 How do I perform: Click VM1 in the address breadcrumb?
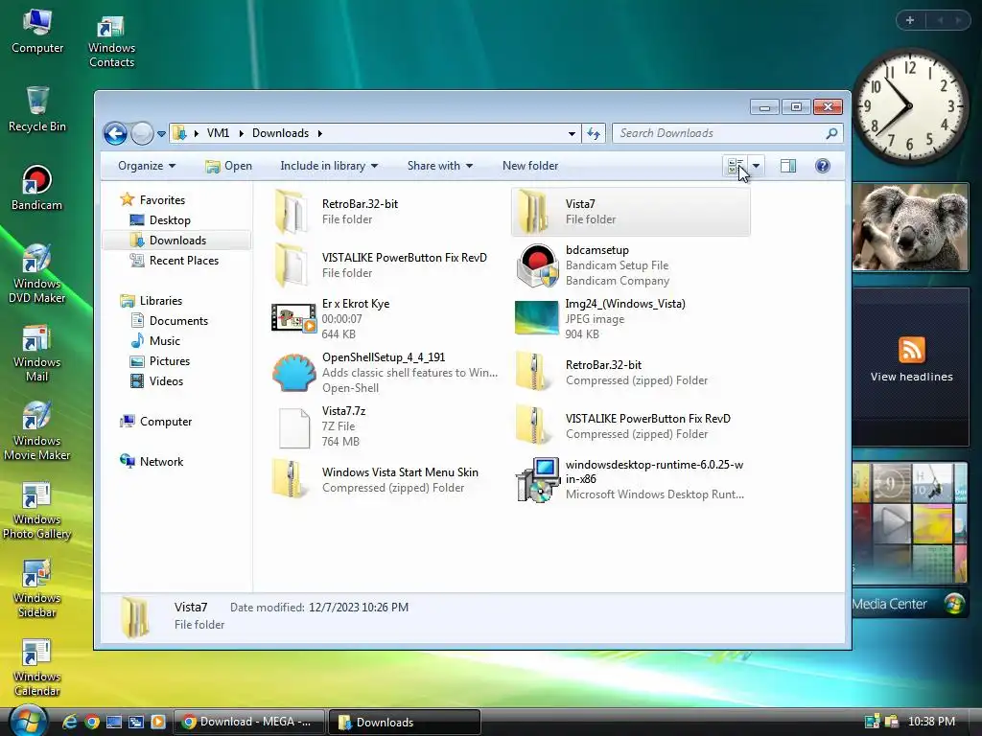pos(218,133)
